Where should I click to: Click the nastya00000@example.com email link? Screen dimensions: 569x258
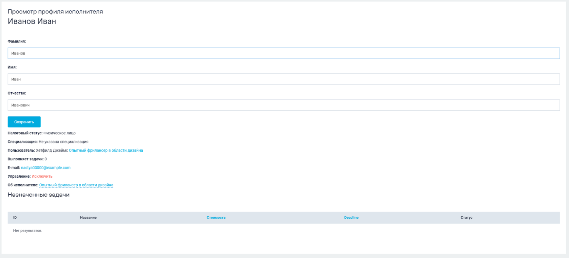pos(46,168)
